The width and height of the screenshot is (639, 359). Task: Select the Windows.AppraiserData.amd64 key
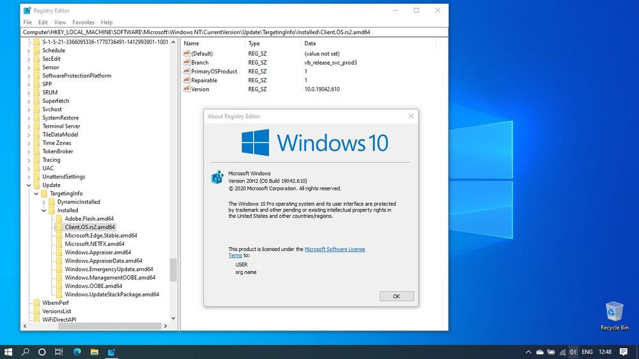pos(104,261)
